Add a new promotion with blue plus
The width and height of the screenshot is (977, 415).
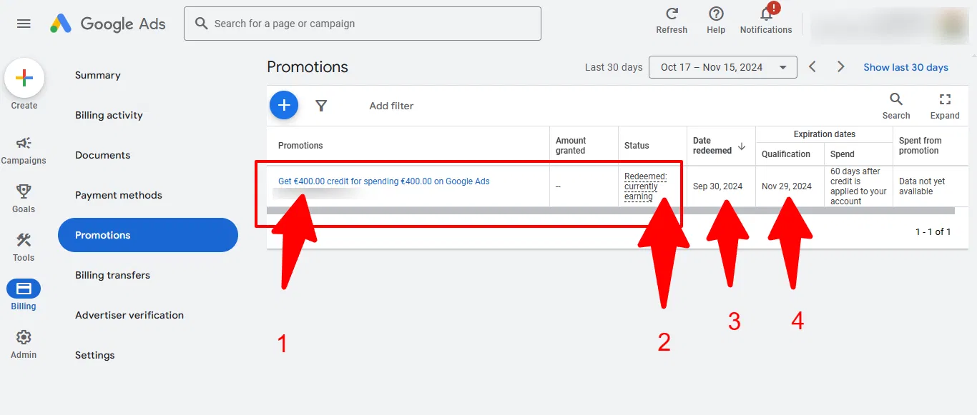(x=284, y=106)
